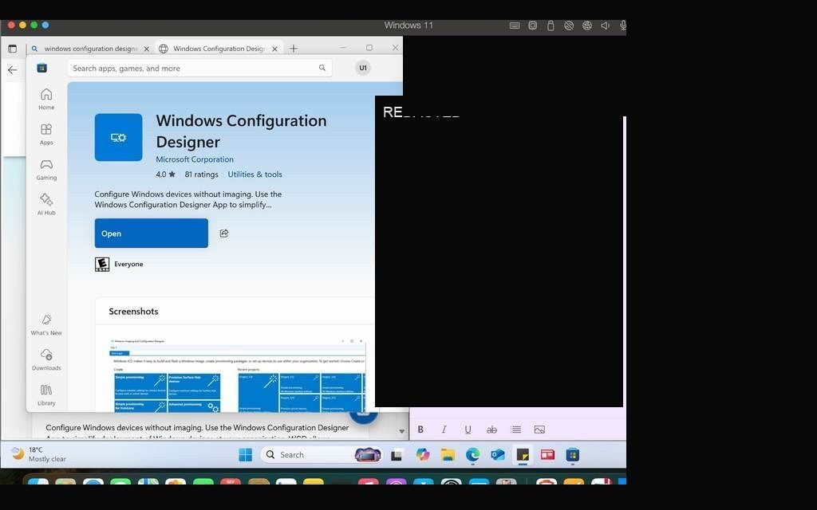The height and width of the screenshot is (510, 817).
Task: Toggle underline formatting in the note
Action: (x=468, y=430)
